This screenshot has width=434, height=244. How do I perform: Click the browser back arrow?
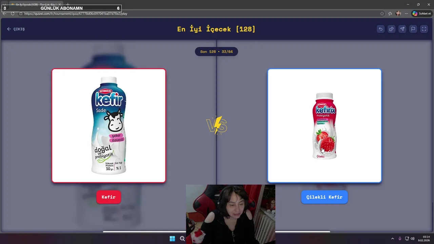[4, 14]
